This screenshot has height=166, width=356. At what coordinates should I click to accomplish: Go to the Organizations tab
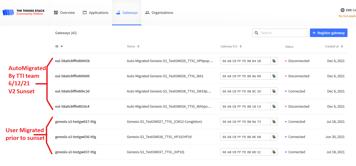coord(159,13)
